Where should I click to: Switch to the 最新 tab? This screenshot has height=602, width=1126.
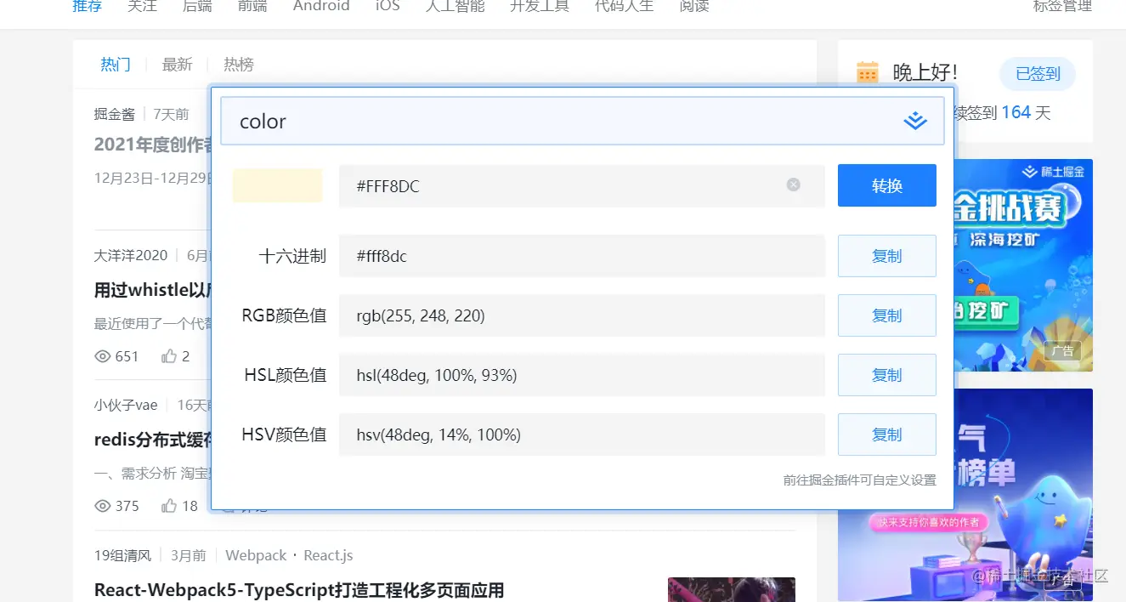coord(178,65)
